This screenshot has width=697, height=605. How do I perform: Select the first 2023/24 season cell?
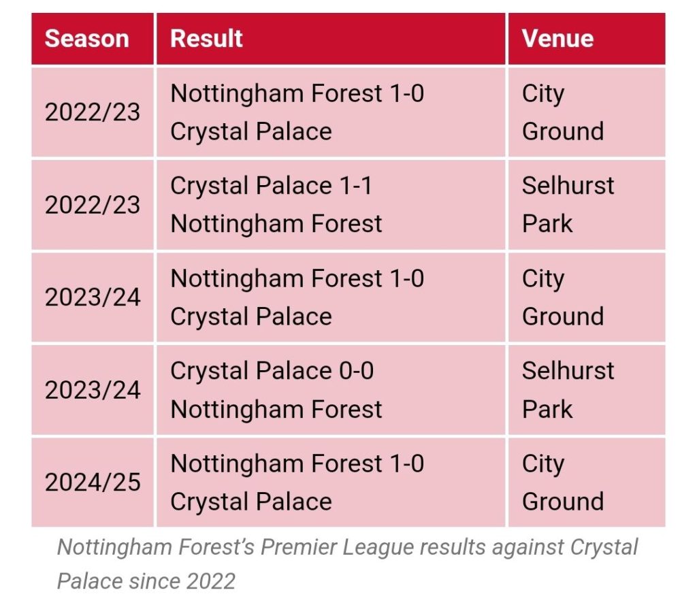[93, 297]
